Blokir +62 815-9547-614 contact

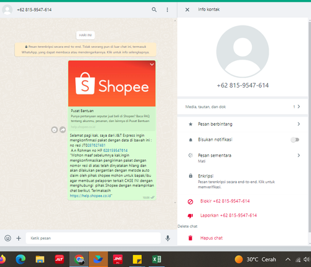click(225, 201)
